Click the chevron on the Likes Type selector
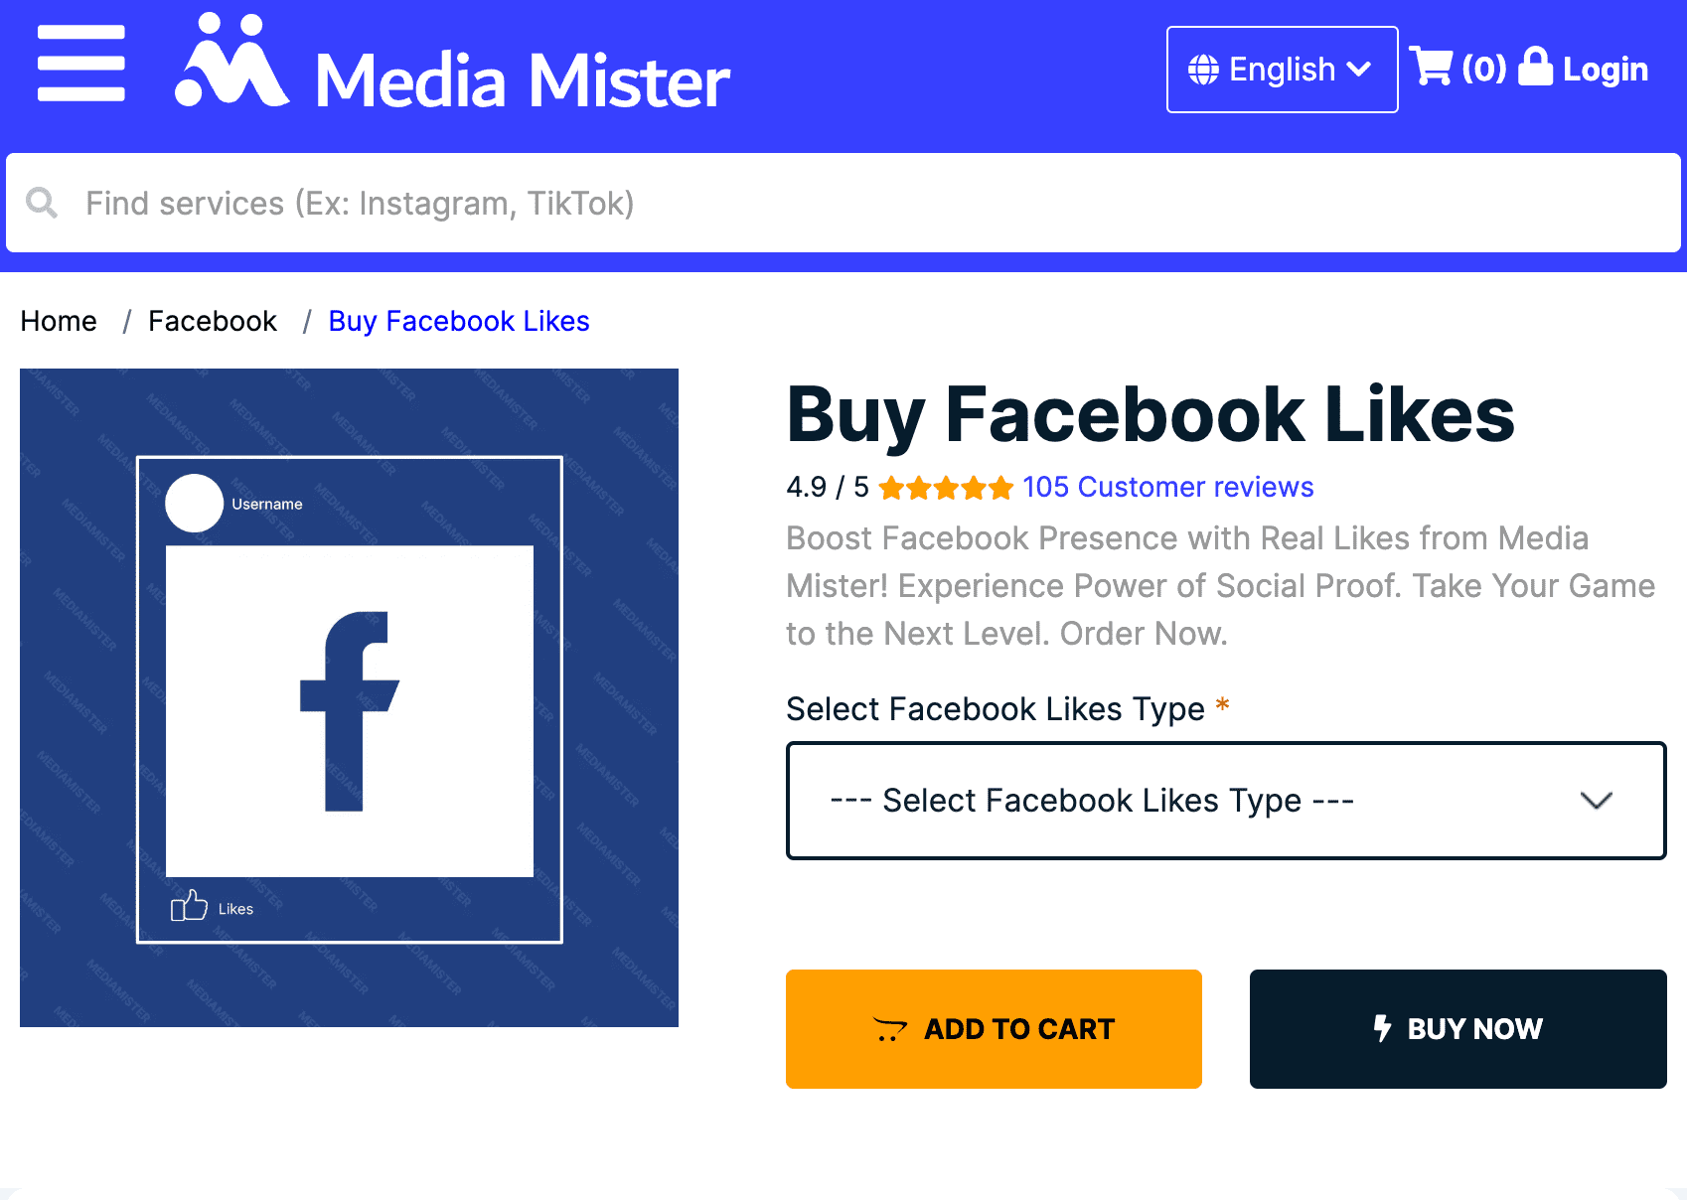The width and height of the screenshot is (1687, 1200). [1597, 801]
